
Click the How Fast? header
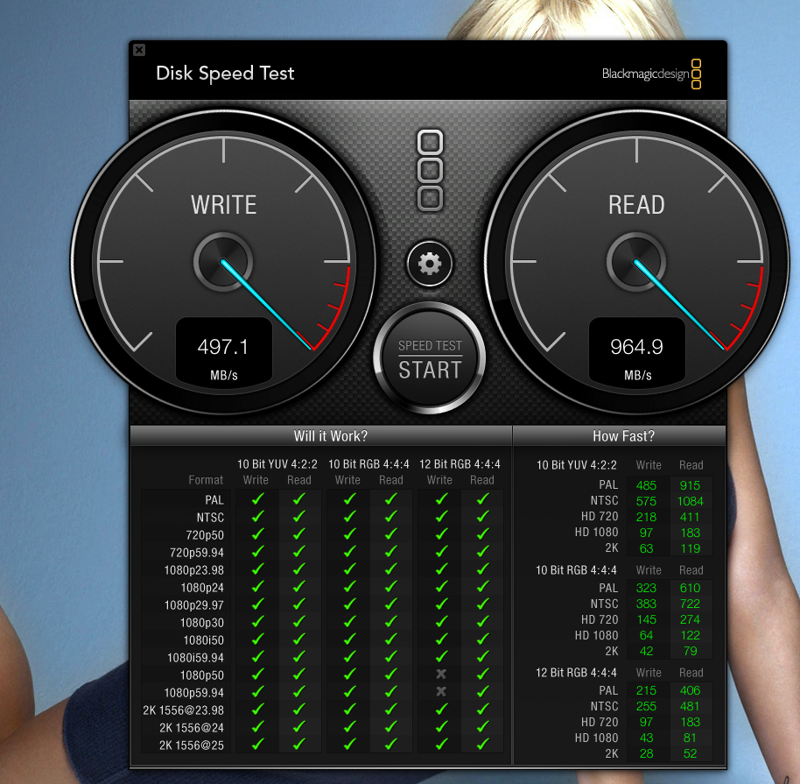click(623, 436)
